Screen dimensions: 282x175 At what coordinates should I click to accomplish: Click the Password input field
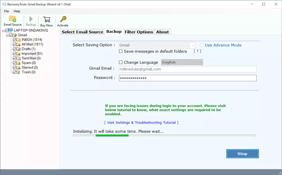(188, 78)
